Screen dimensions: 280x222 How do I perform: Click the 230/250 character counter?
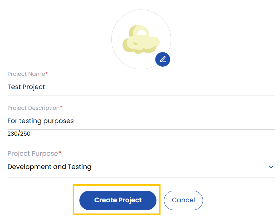click(x=19, y=134)
